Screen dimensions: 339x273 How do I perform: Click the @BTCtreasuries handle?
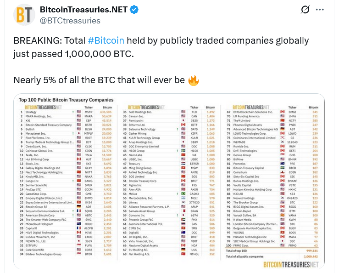click(x=70, y=21)
